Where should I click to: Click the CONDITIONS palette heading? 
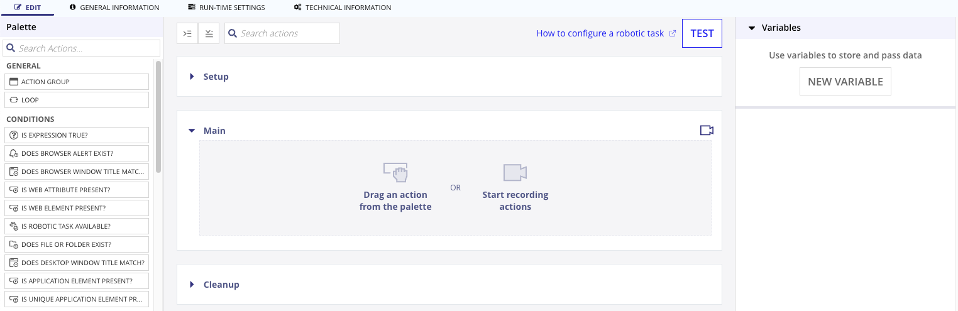(x=30, y=119)
